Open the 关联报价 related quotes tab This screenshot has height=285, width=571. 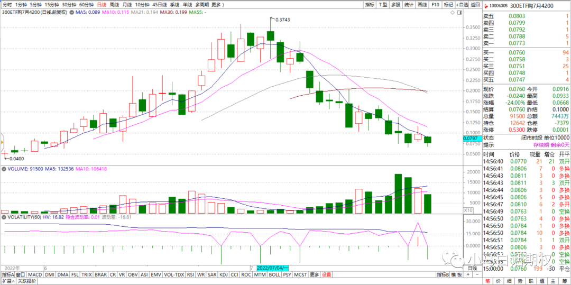pos(27,281)
